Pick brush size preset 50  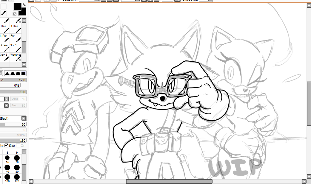click(x=17, y=169)
